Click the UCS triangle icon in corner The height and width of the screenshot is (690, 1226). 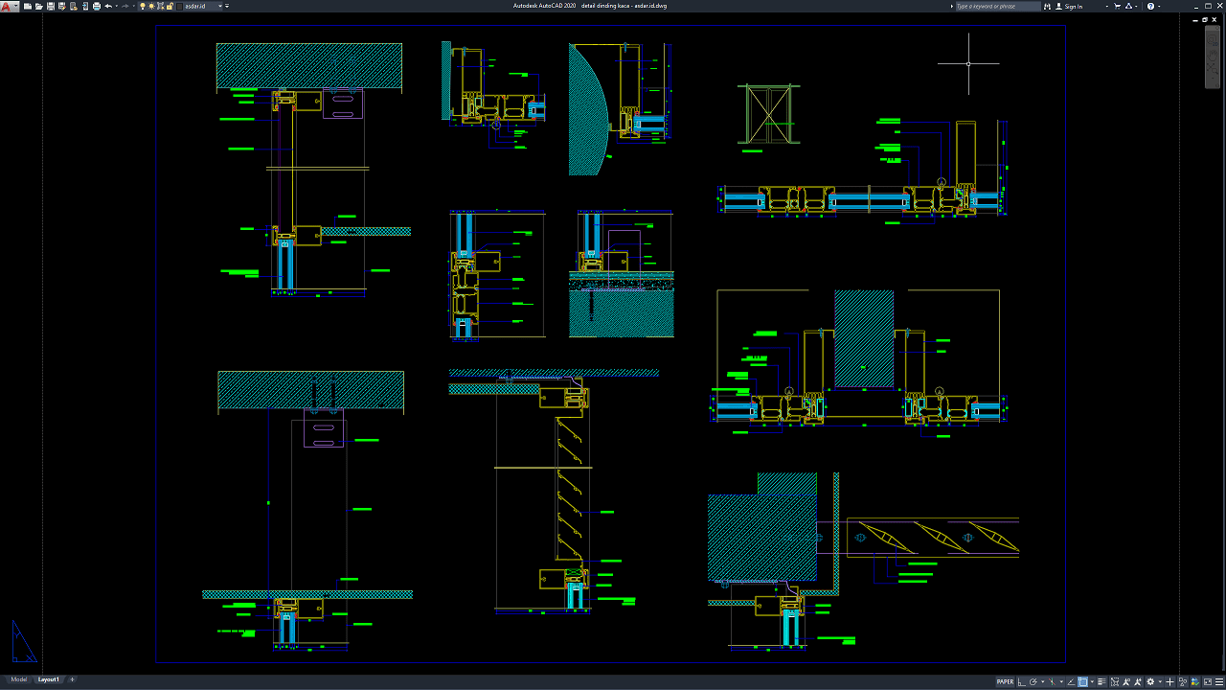23,641
